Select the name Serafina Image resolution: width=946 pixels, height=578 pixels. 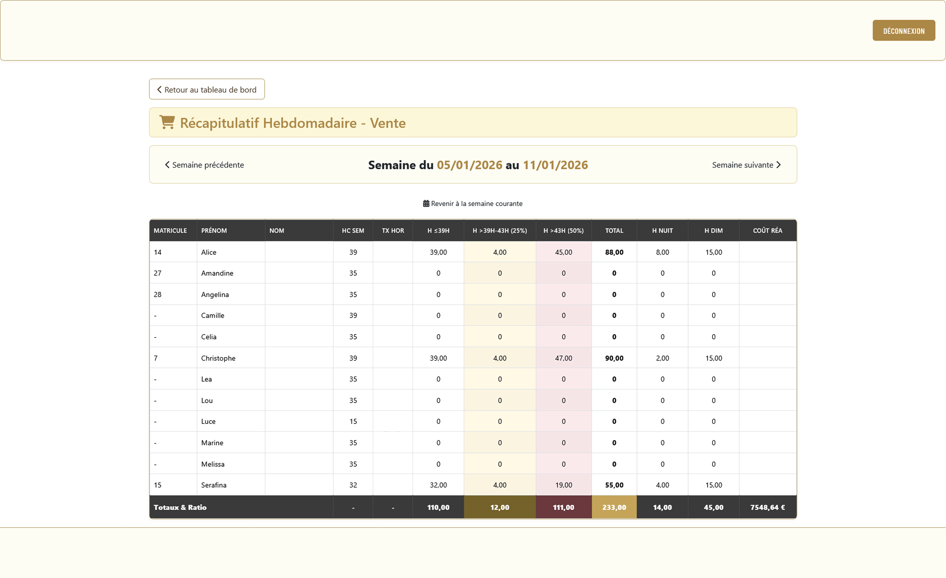point(213,485)
